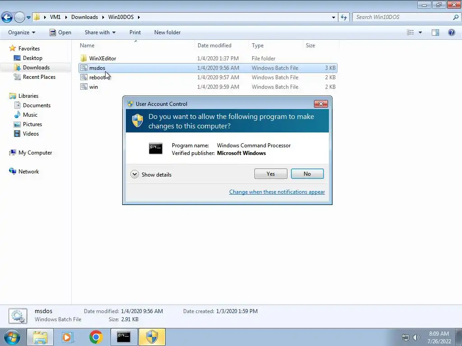462x346 pixels.
Task: Click the WinXEditor folder icon
Action: coord(83,58)
